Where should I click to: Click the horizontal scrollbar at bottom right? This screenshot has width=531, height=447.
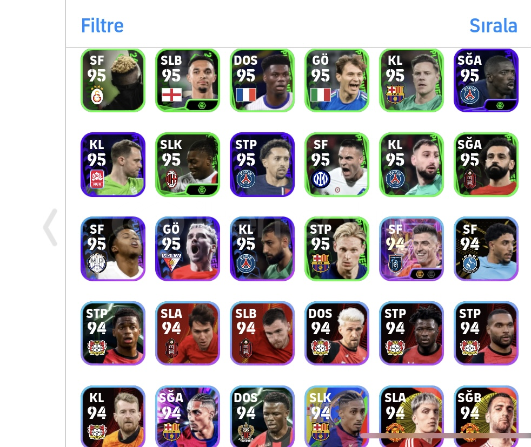click(446, 436)
